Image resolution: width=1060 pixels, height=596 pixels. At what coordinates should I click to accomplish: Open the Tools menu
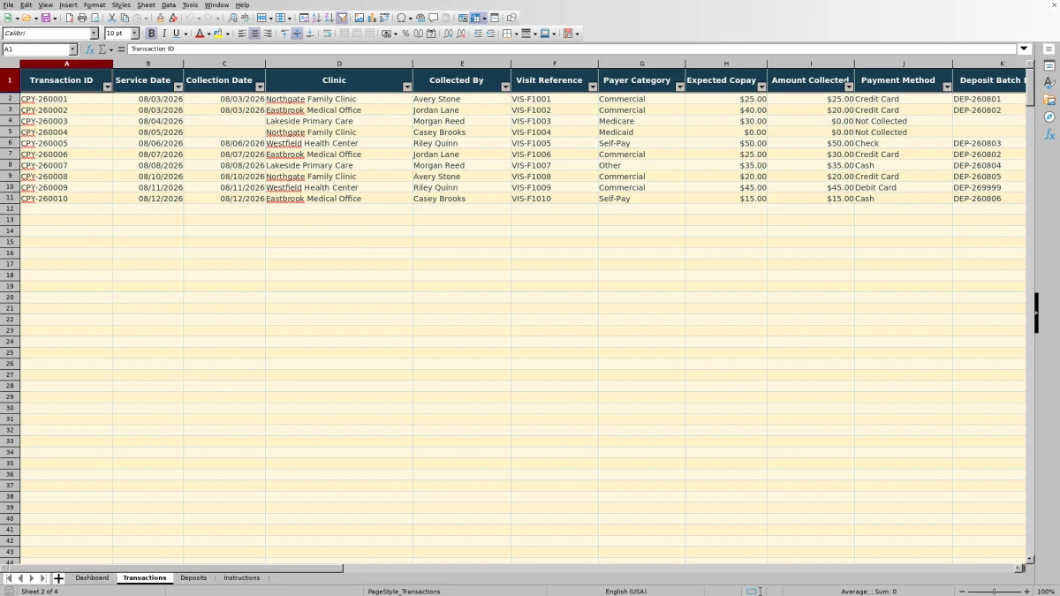click(190, 4)
